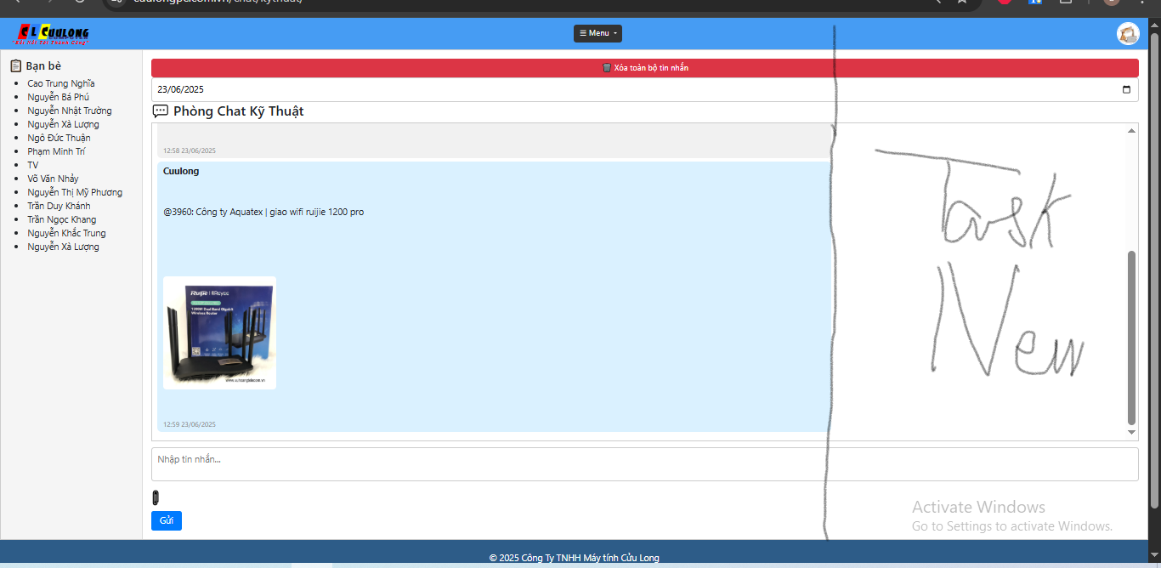Choose Nguyễn Thị Mỹ Phương from friends
The height and width of the screenshot is (568, 1161).
(x=75, y=192)
